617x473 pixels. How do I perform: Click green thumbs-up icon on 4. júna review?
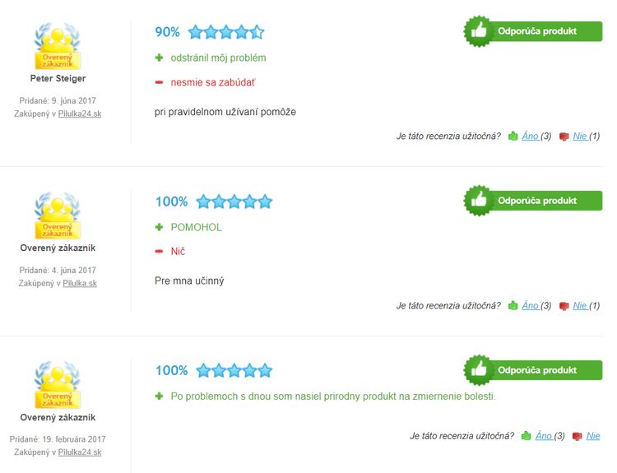[513, 306]
